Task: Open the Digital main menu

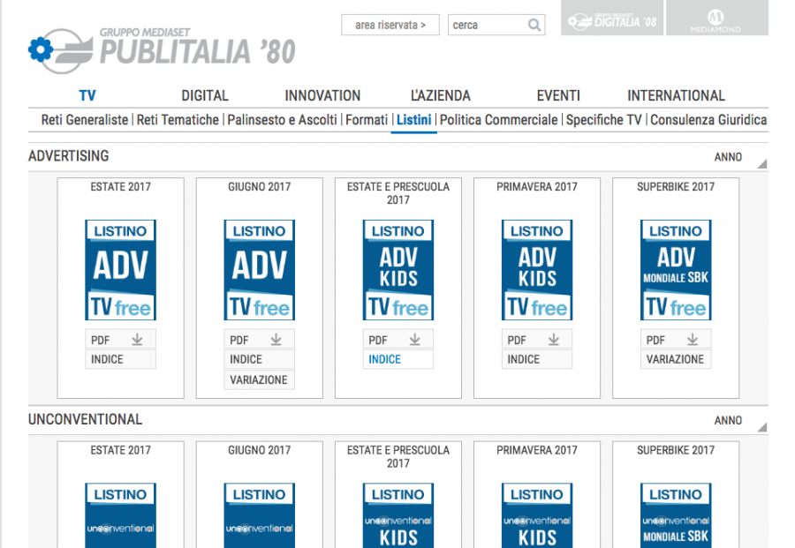Action: [x=205, y=95]
